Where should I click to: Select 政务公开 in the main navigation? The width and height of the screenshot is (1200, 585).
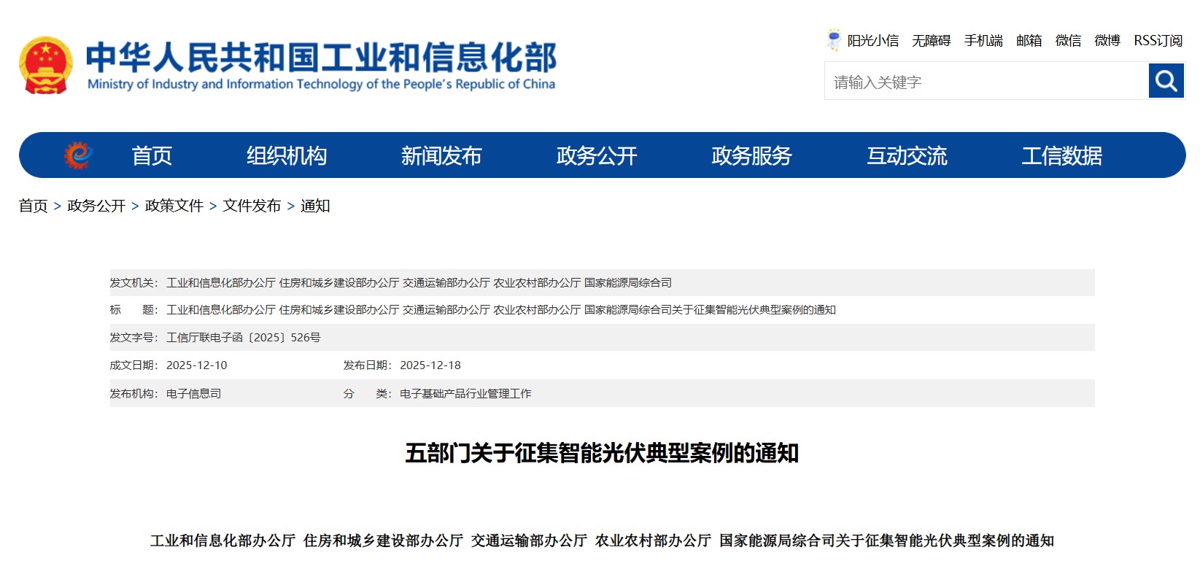click(597, 155)
